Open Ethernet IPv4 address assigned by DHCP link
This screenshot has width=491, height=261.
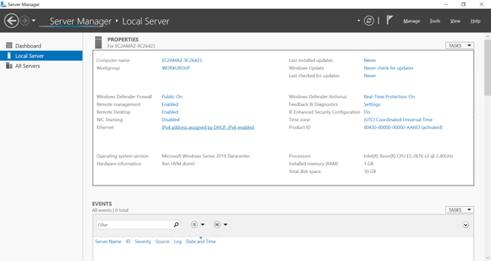tap(207, 127)
